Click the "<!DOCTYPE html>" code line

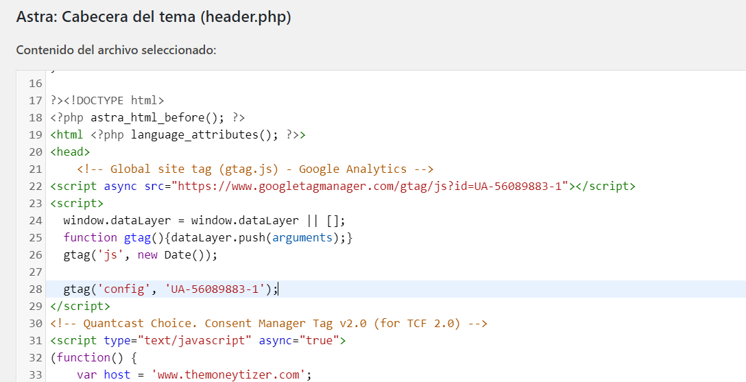tap(107, 100)
